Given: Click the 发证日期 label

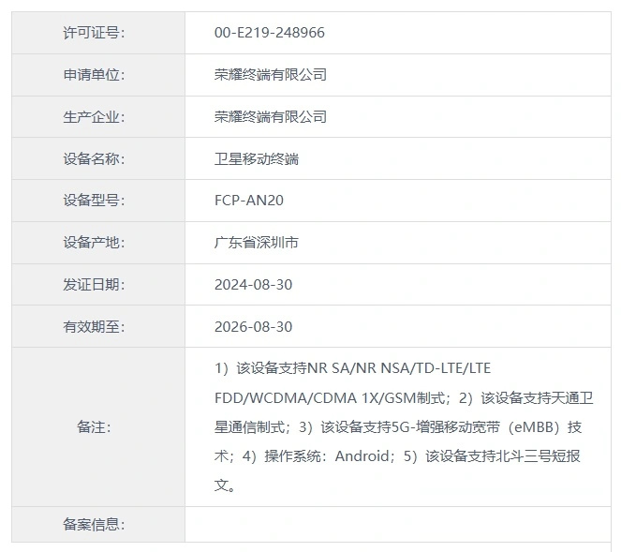Looking at the screenshot, I should click(94, 285).
